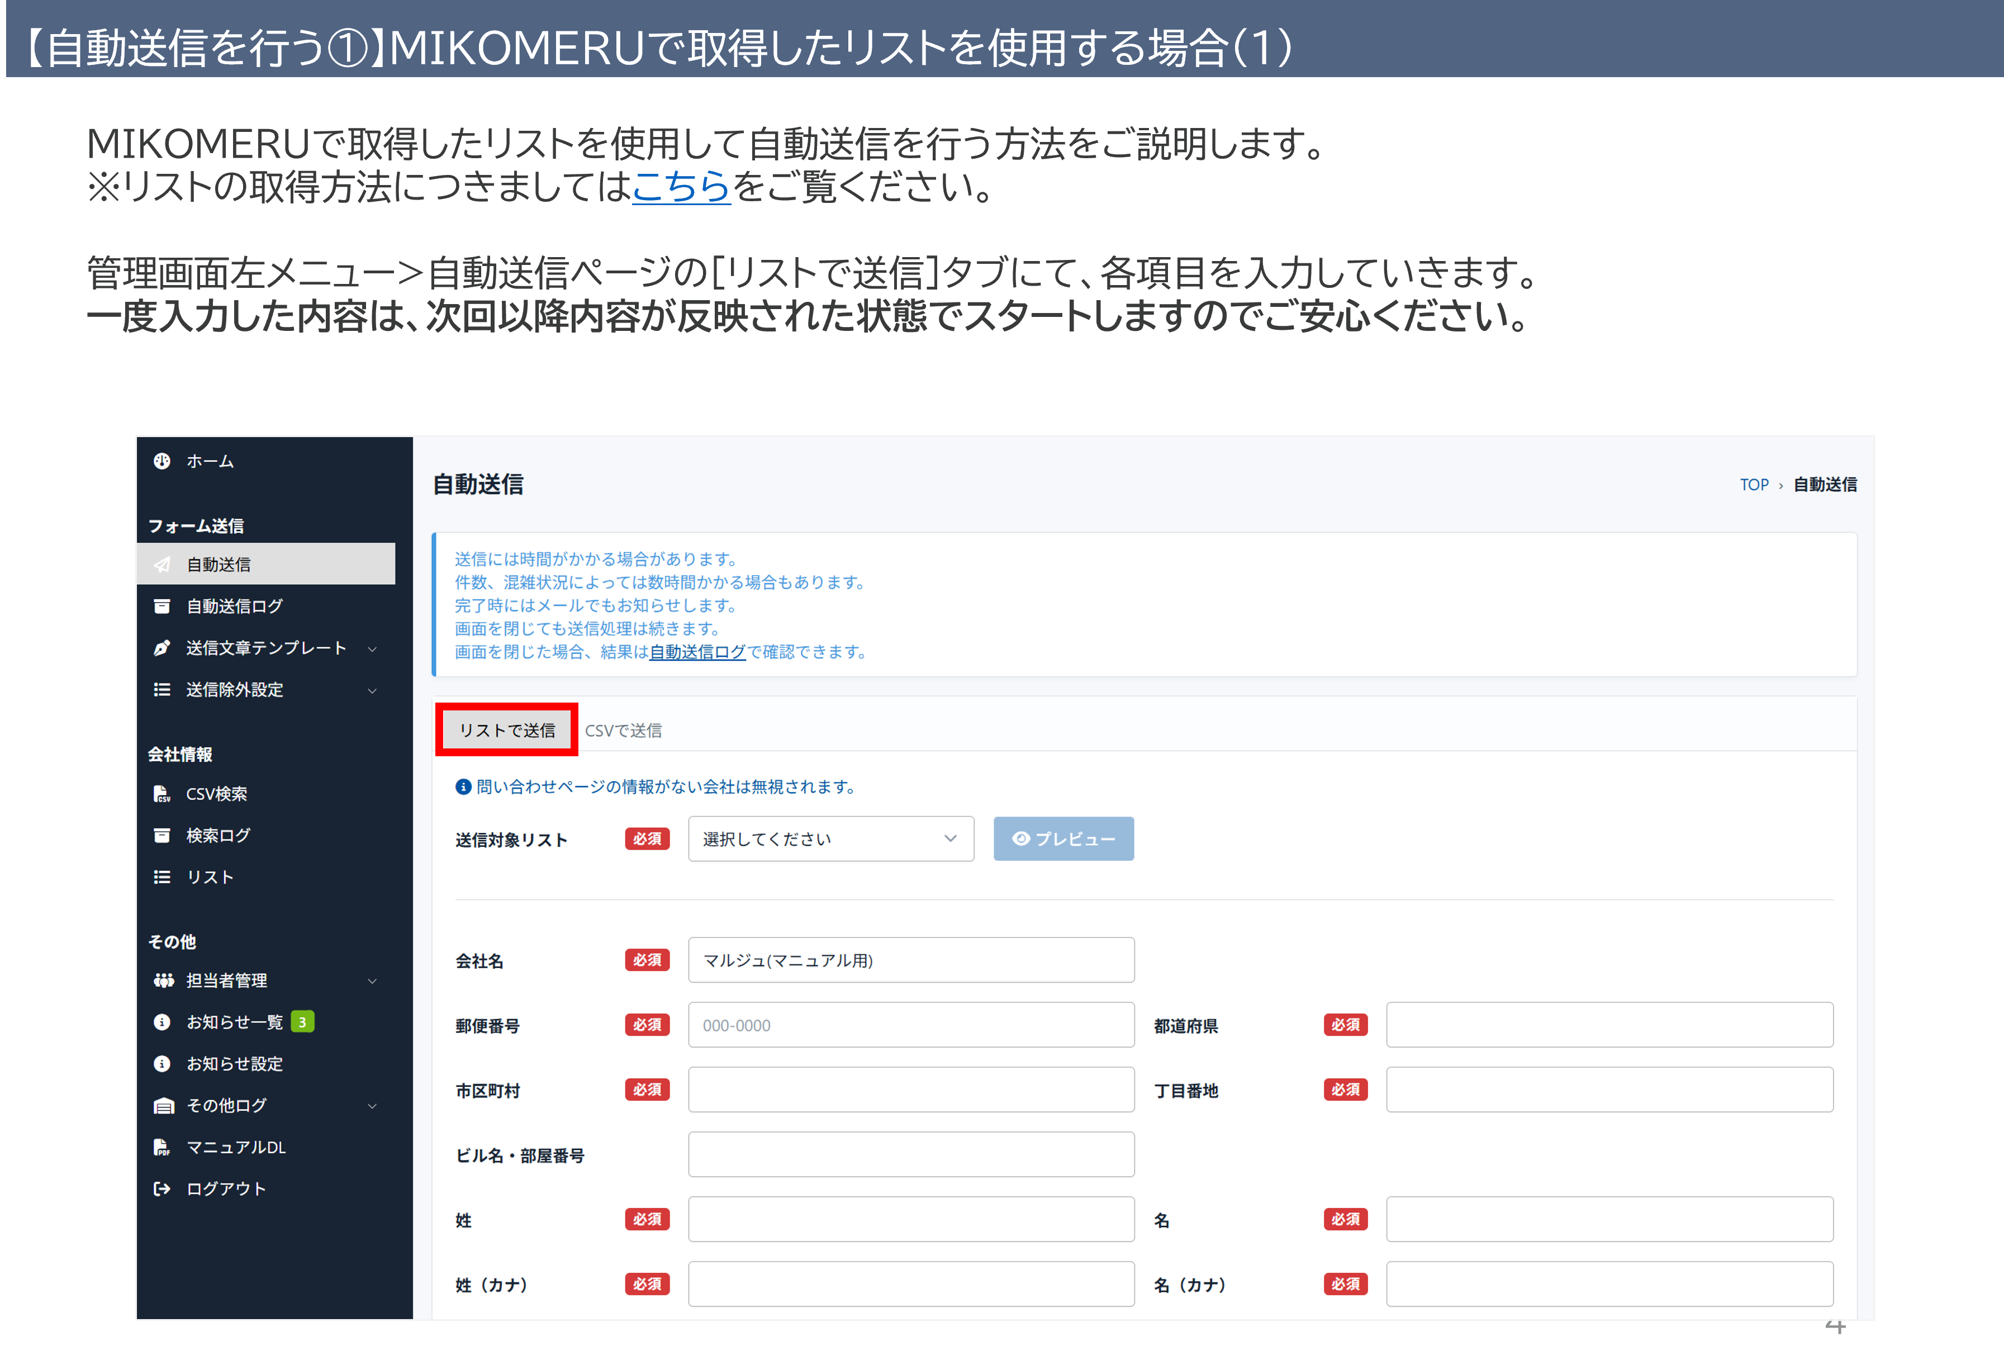Click the pen icon for 送信文章テンプレート
Screen dimensions: 2004x1356
(162, 648)
